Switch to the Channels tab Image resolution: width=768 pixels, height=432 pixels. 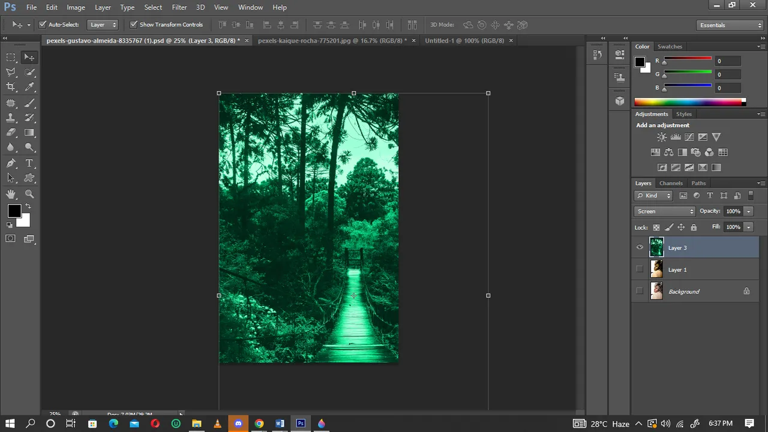671,183
